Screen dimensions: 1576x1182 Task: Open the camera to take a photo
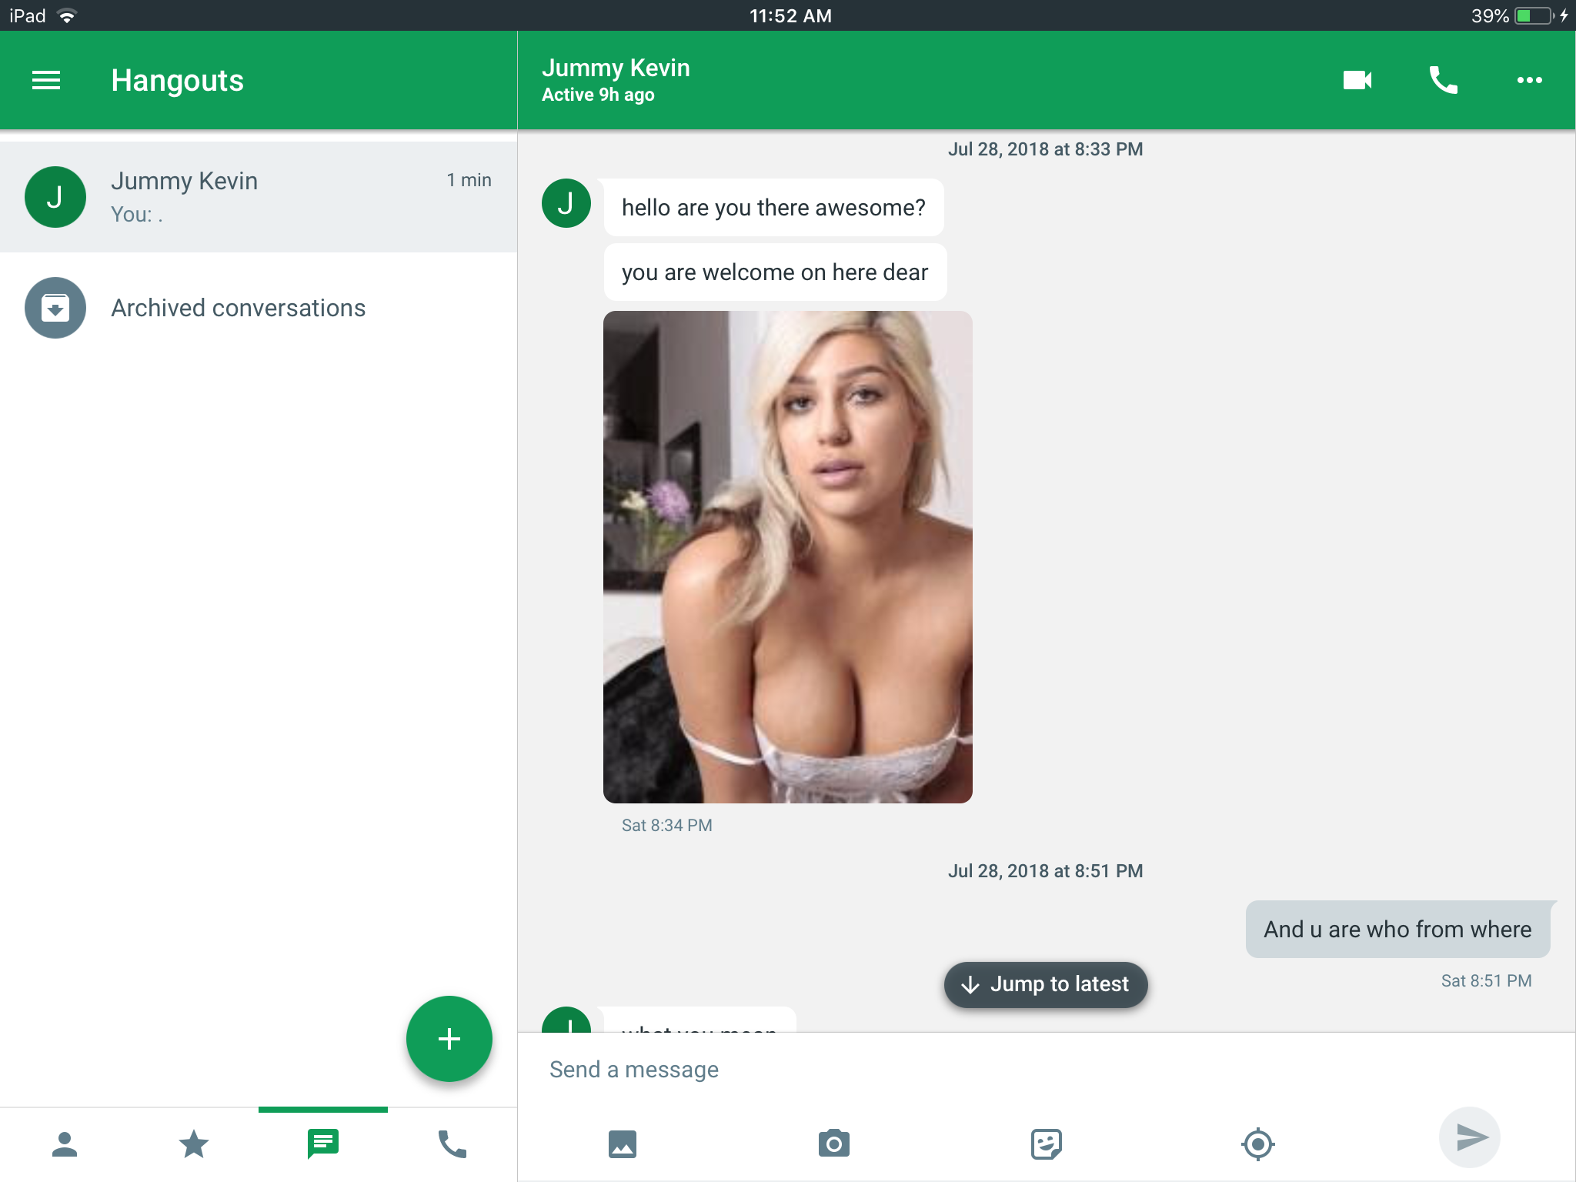[x=834, y=1144]
